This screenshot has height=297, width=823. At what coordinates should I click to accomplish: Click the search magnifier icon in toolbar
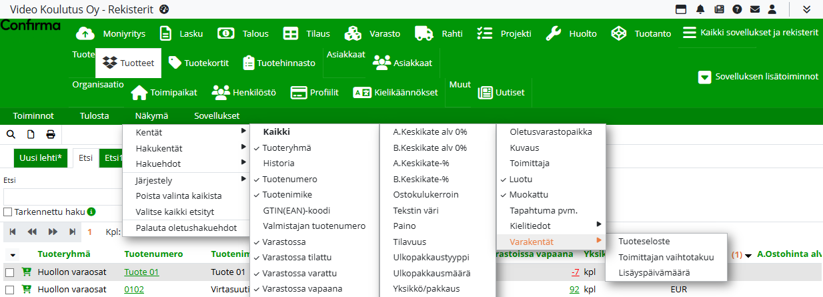tap(11, 134)
